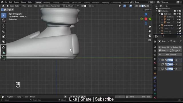Expand the Pant object row
The height and width of the screenshot is (103, 183).
point(162,20)
